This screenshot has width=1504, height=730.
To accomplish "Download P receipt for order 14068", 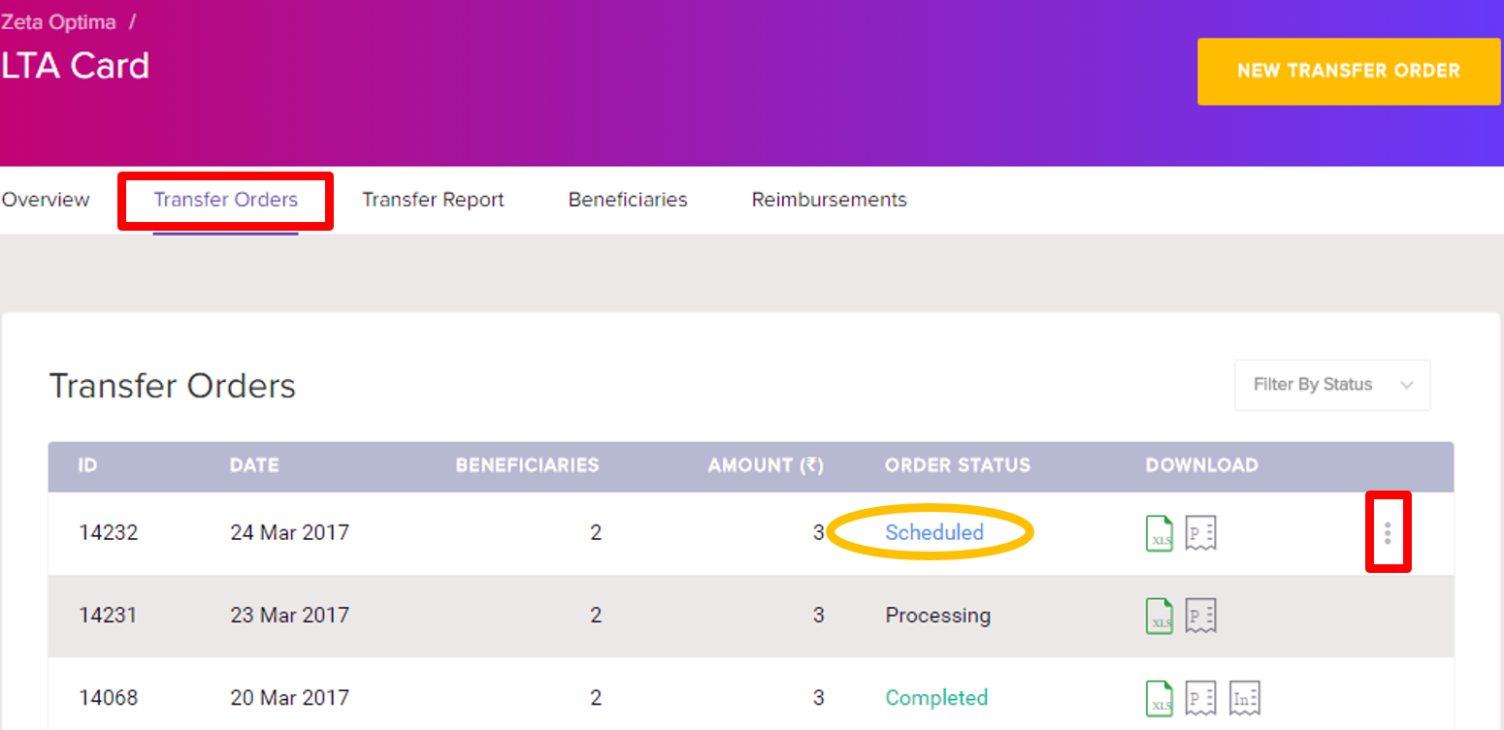I will tap(1201, 698).
